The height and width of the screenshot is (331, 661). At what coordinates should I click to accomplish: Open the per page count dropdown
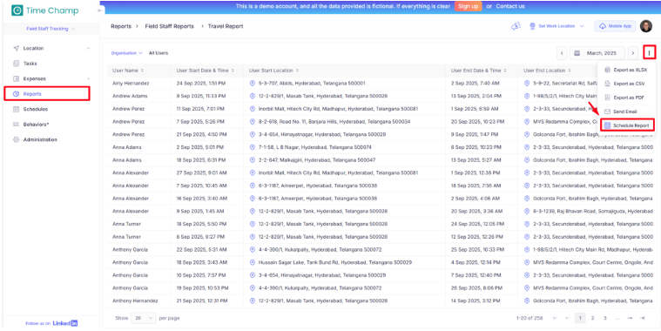144,318
